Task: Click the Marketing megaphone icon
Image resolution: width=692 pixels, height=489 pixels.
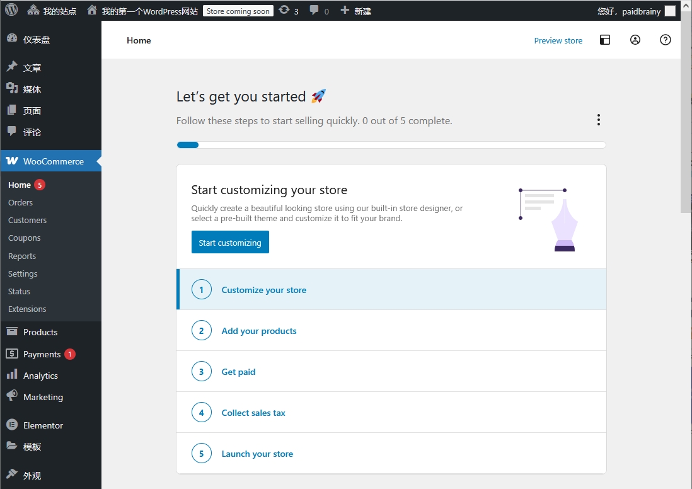Action: (12, 396)
